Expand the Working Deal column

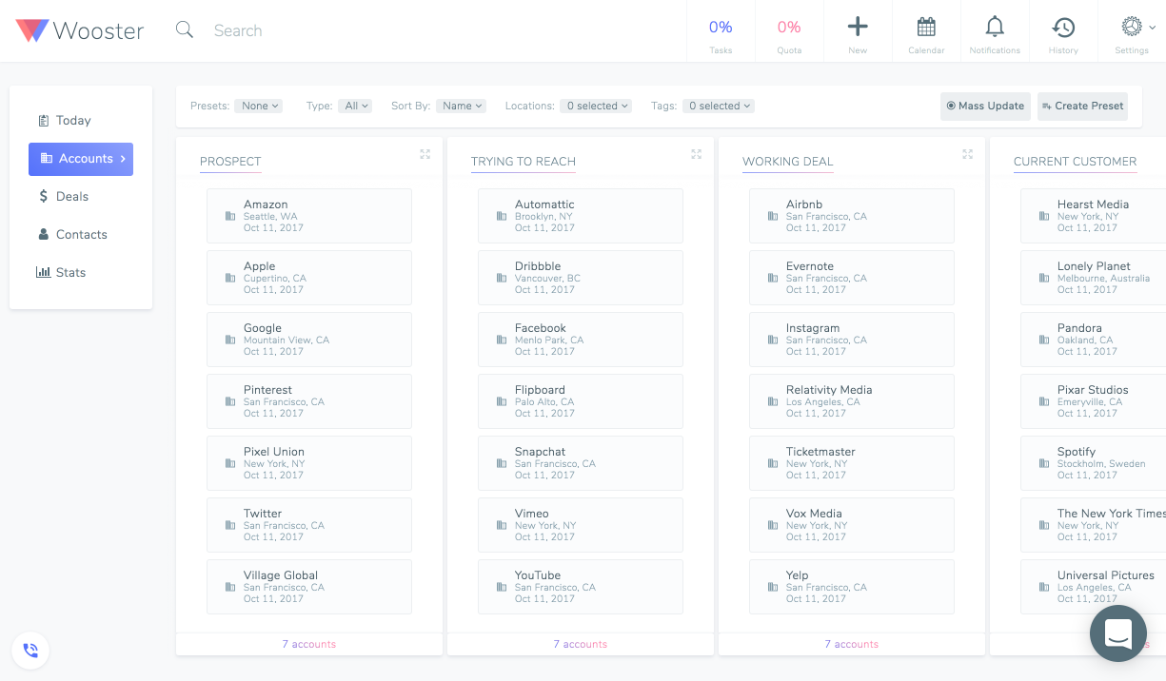point(968,154)
